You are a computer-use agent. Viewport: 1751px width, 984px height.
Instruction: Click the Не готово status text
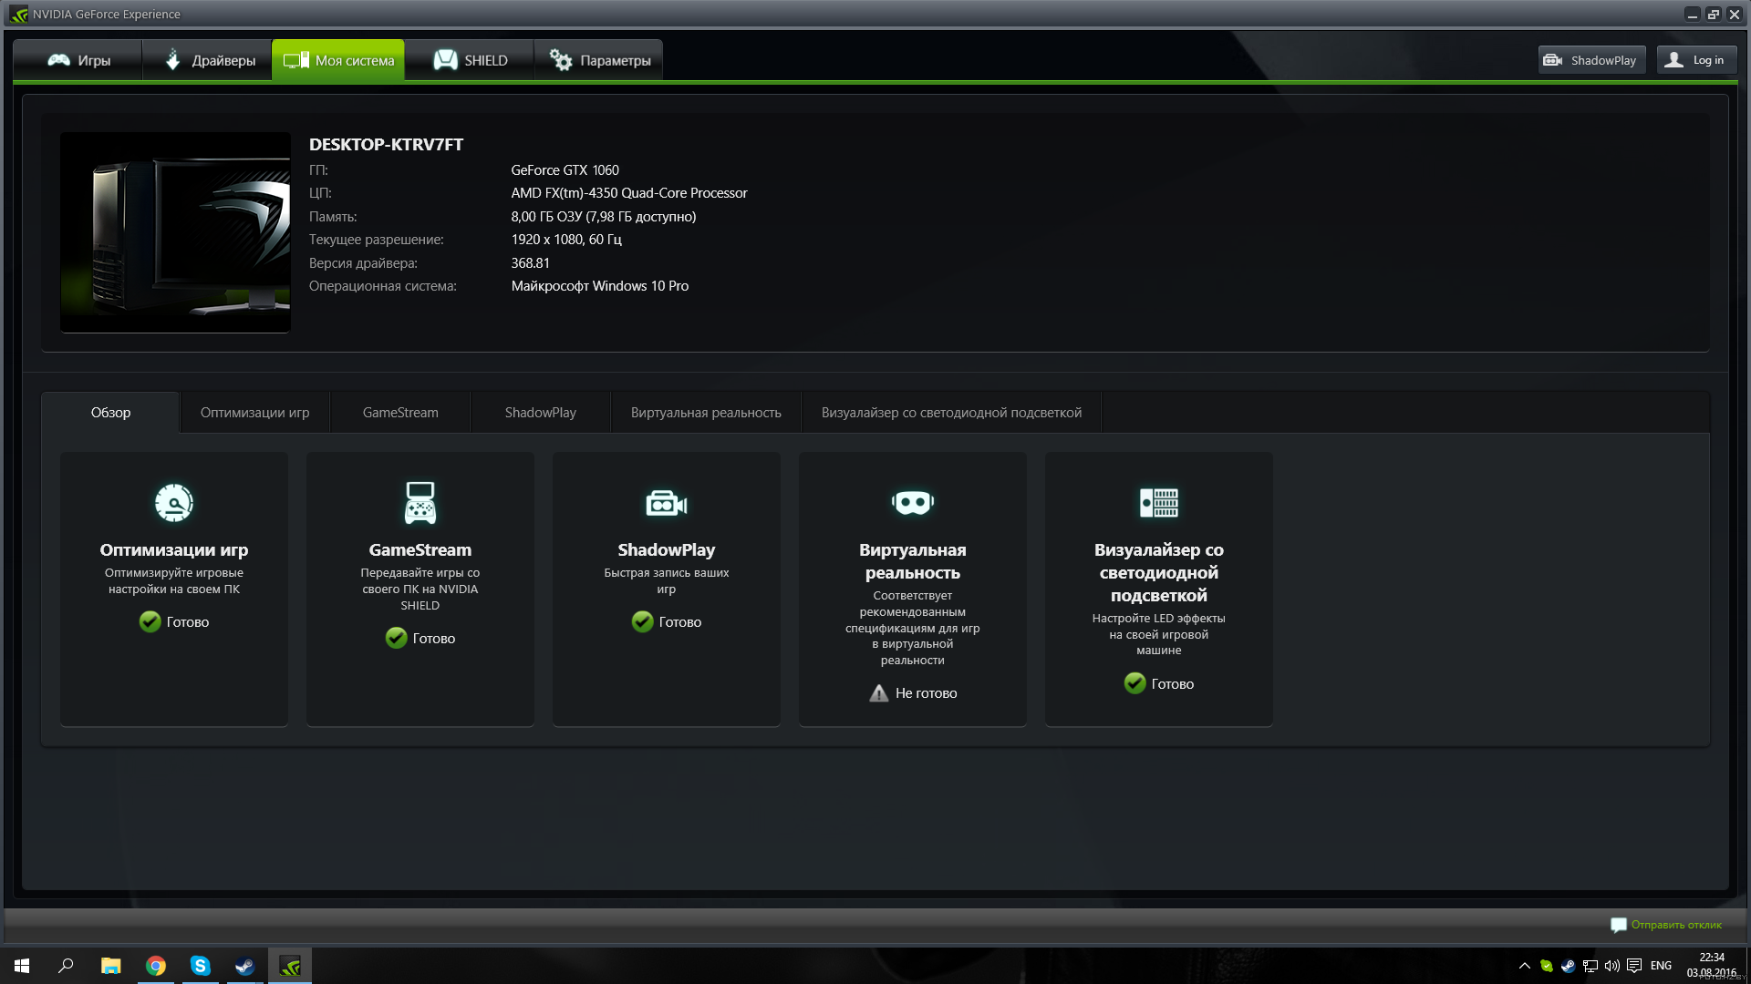coord(926,693)
